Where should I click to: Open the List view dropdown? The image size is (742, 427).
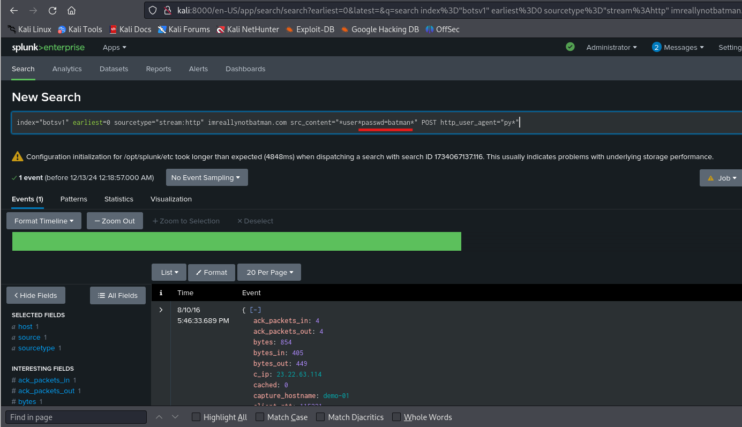pyautogui.click(x=169, y=272)
